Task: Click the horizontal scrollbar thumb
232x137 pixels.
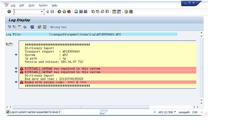Action: coord(81,107)
